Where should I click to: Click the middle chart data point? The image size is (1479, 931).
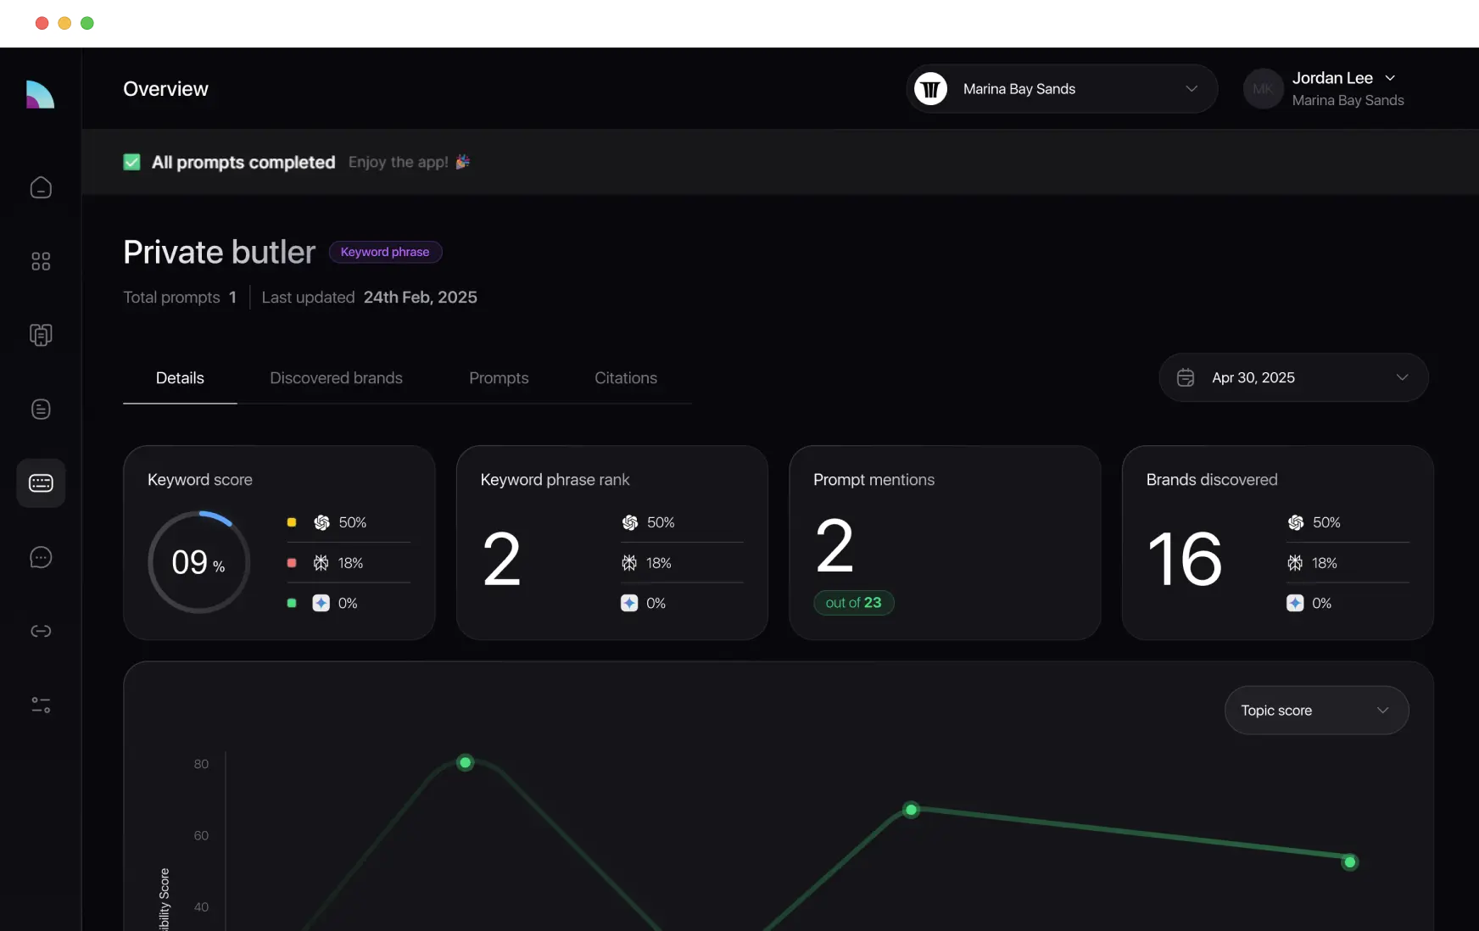(x=911, y=810)
